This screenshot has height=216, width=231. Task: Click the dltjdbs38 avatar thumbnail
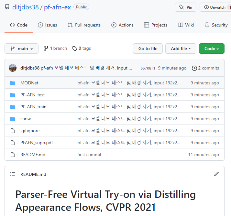click(13, 68)
